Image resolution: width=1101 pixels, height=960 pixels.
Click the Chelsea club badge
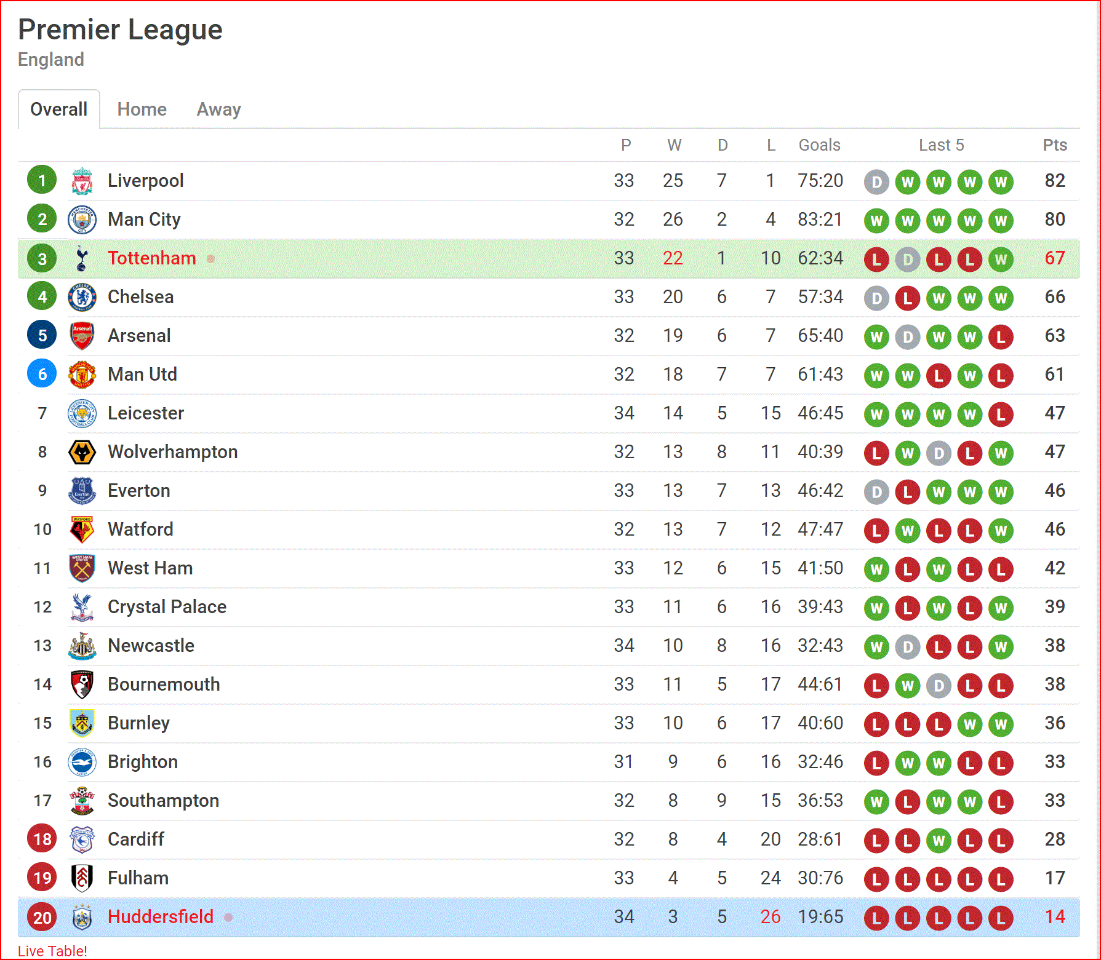coord(82,297)
